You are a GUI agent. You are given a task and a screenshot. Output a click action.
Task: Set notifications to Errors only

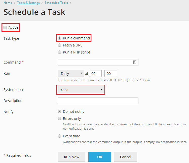click(x=60, y=119)
